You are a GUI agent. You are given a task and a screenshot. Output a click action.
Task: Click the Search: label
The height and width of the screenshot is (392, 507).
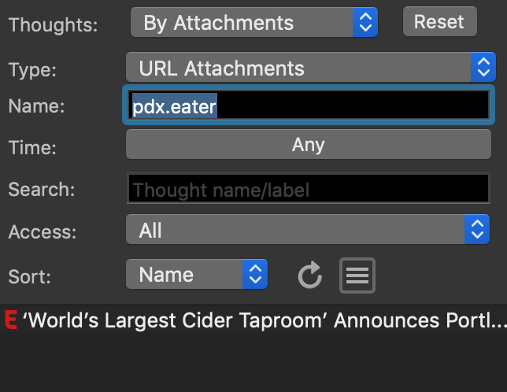[41, 190]
